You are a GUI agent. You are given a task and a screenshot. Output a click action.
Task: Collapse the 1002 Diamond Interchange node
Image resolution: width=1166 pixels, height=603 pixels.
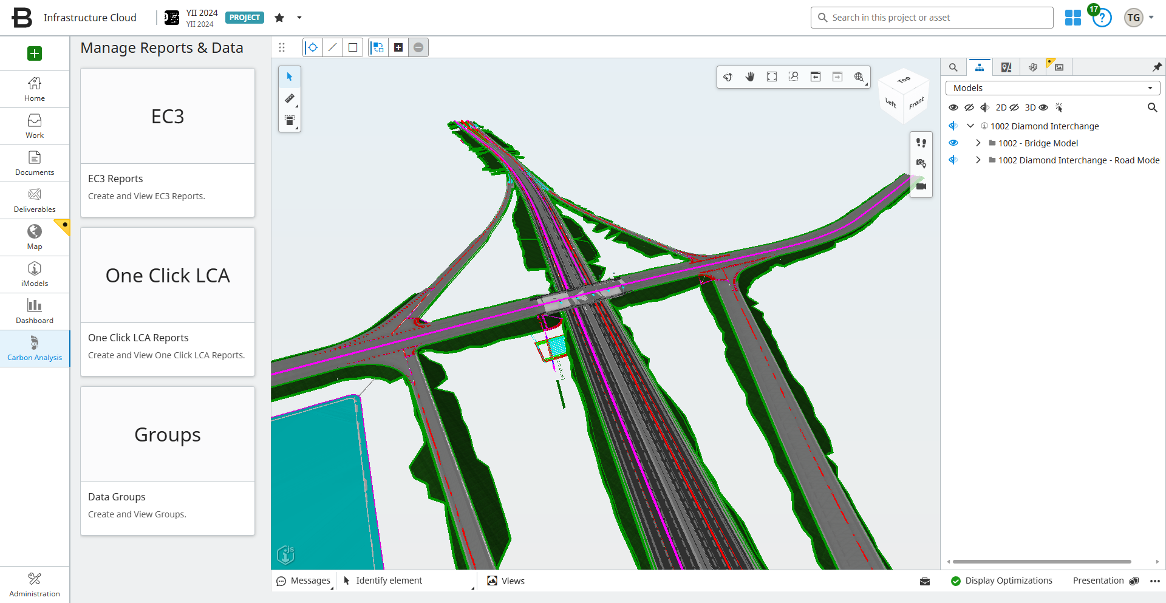coord(970,126)
